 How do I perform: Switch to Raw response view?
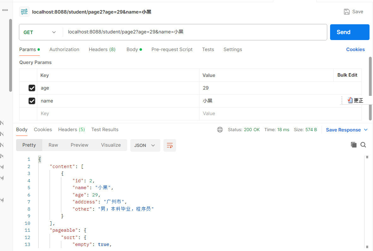53,145
